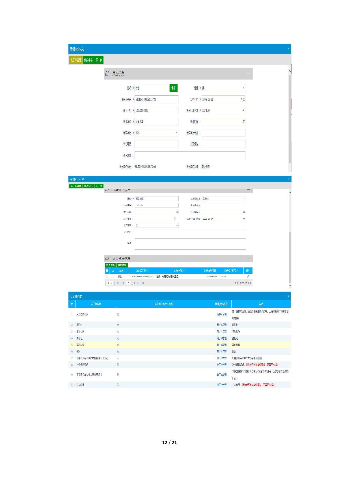Open the 发证日期 calendar icon
Image resolution: width=339 pixels, height=480 pixels.
point(177,212)
